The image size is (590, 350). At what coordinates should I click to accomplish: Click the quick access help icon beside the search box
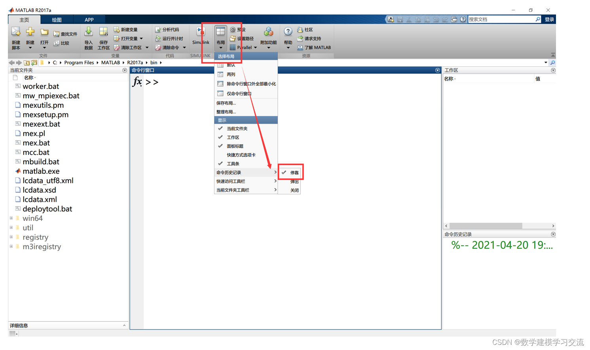[x=463, y=19]
